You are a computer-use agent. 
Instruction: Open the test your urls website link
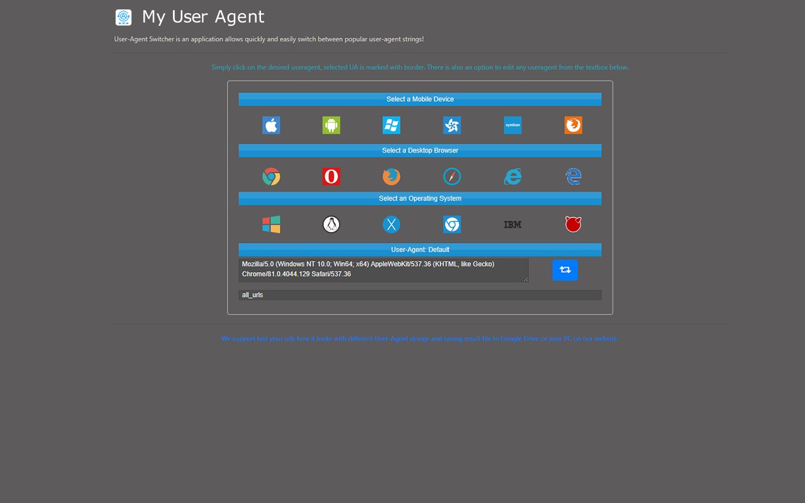coord(420,338)
